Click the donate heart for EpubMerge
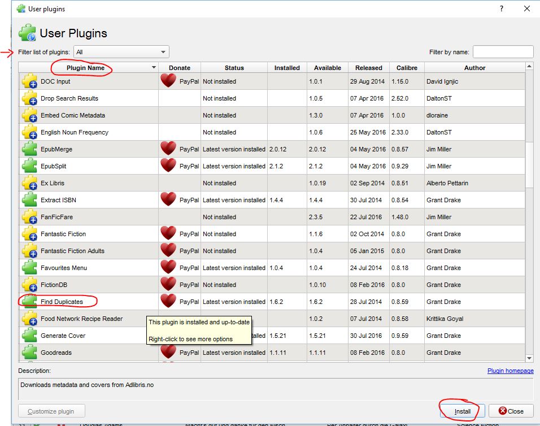540x426 pixels. (x=168, y=149)
